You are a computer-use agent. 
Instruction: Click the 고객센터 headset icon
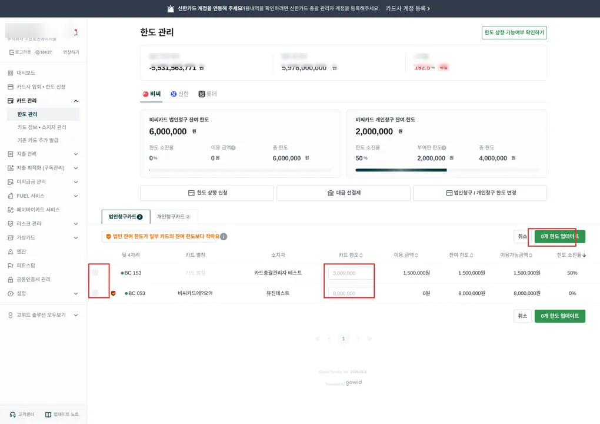tap(12, 415)
